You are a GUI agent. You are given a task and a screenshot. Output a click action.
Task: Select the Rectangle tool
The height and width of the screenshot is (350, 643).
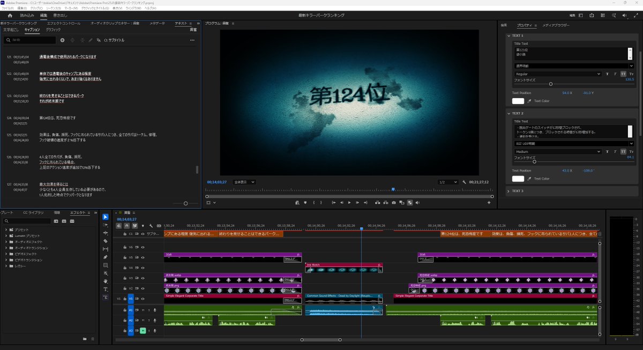[x=106, y=265]
